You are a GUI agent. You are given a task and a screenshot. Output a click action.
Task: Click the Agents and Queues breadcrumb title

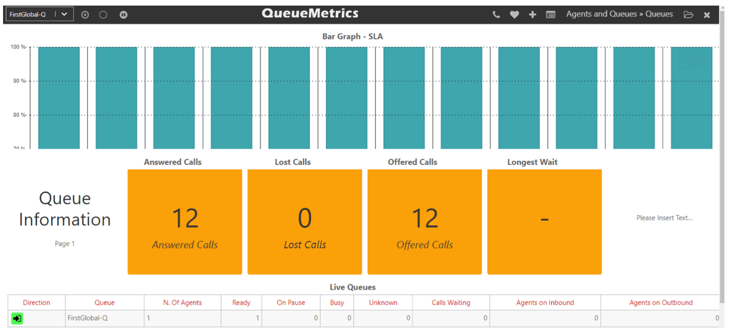click(619, 14)
